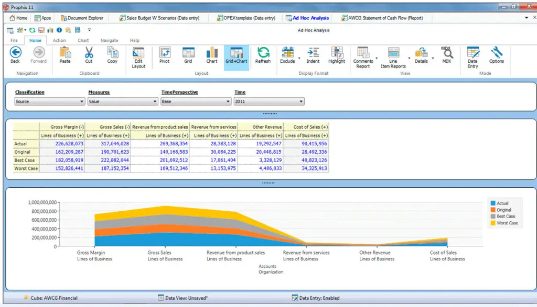Screen dimensions: 537x307
Task: Expand the Time 2011 dropdown
Action: pyautogui.click(x=269, y=101)
